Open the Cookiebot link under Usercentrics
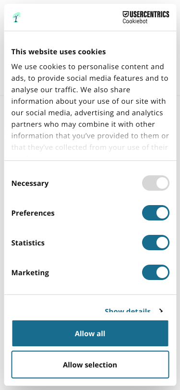Image resolution: width=180 pixels, height=390 pixels. (135, 21)
